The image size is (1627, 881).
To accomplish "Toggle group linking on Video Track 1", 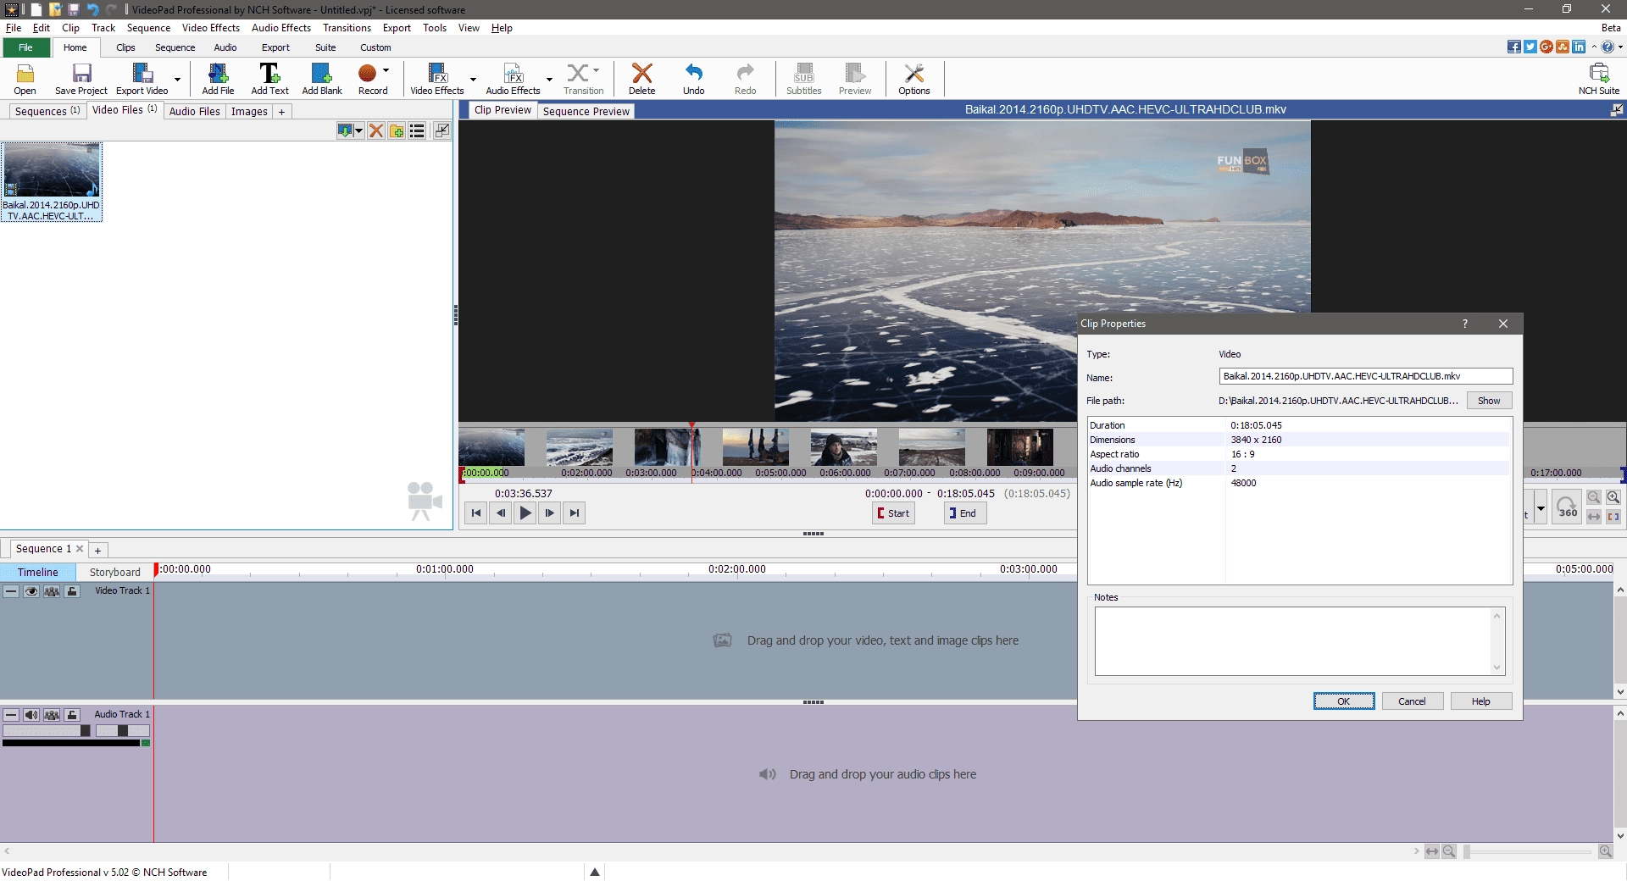I will pyautogui.click(x=52, y=591).
